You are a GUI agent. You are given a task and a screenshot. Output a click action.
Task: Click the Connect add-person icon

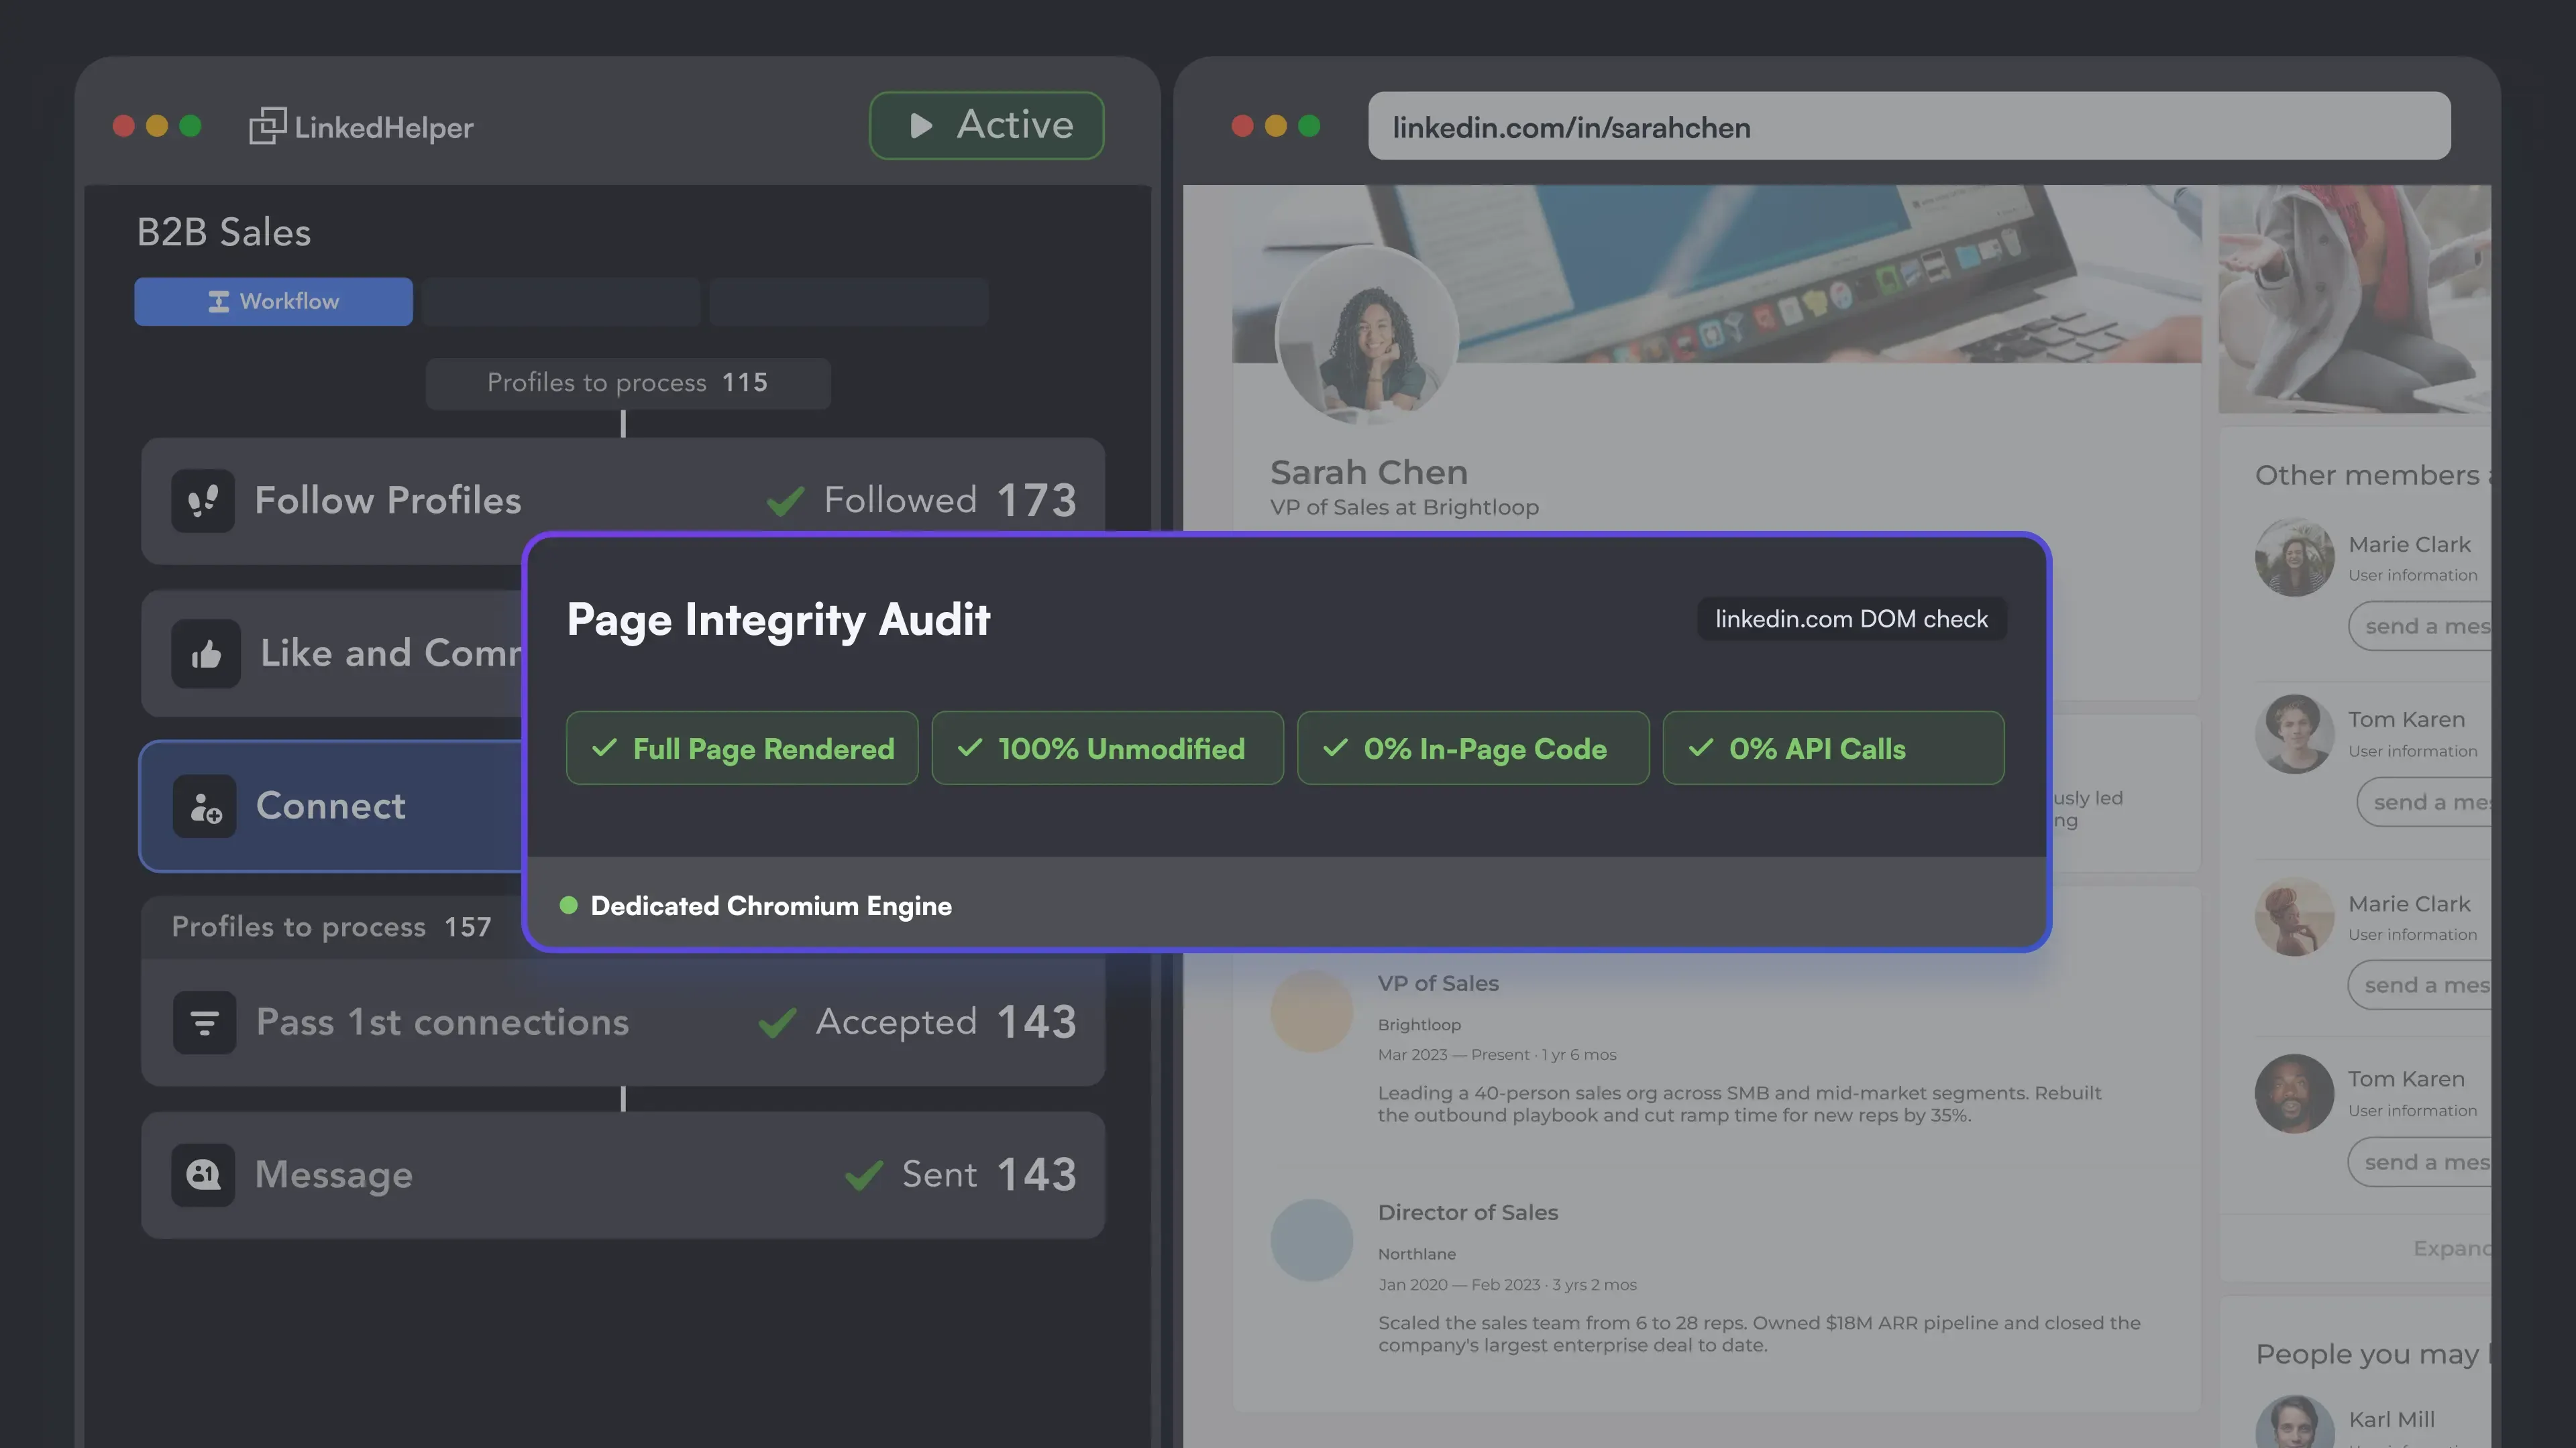pos(205,806)
